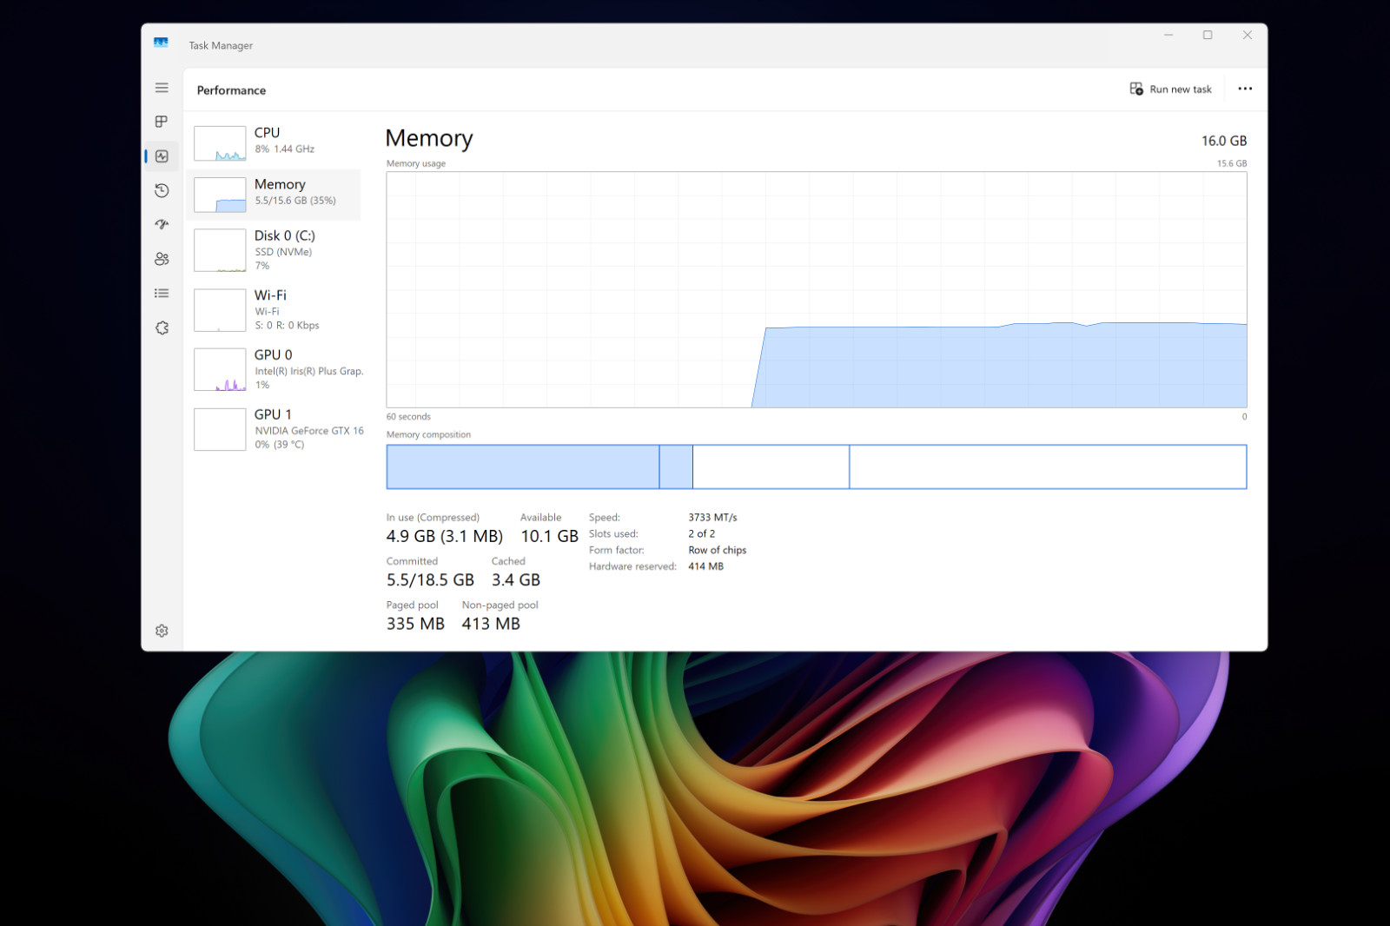This screenshot has height=926, width=1390.
Task: Open the Services page icon
Action: (162, 328)
